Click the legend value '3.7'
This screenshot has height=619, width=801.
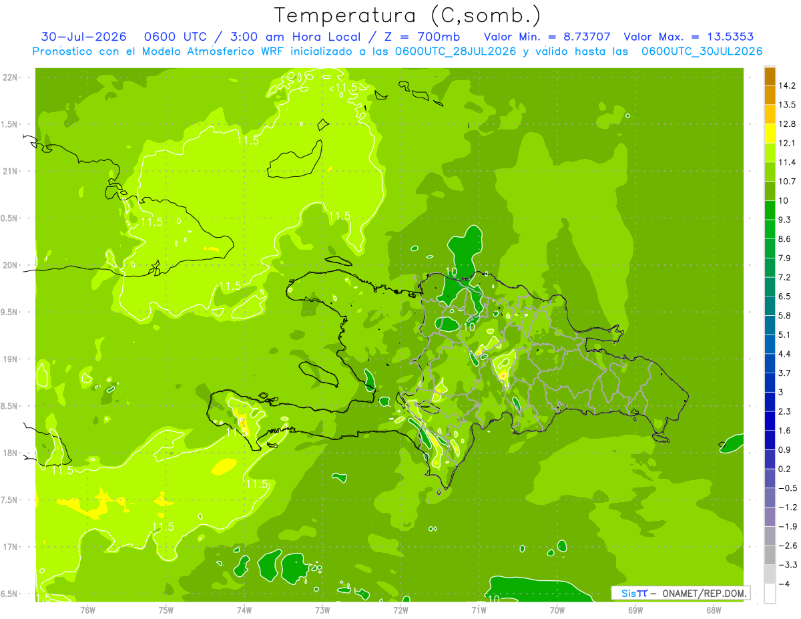pyautogui.click(x=785, y=373)
